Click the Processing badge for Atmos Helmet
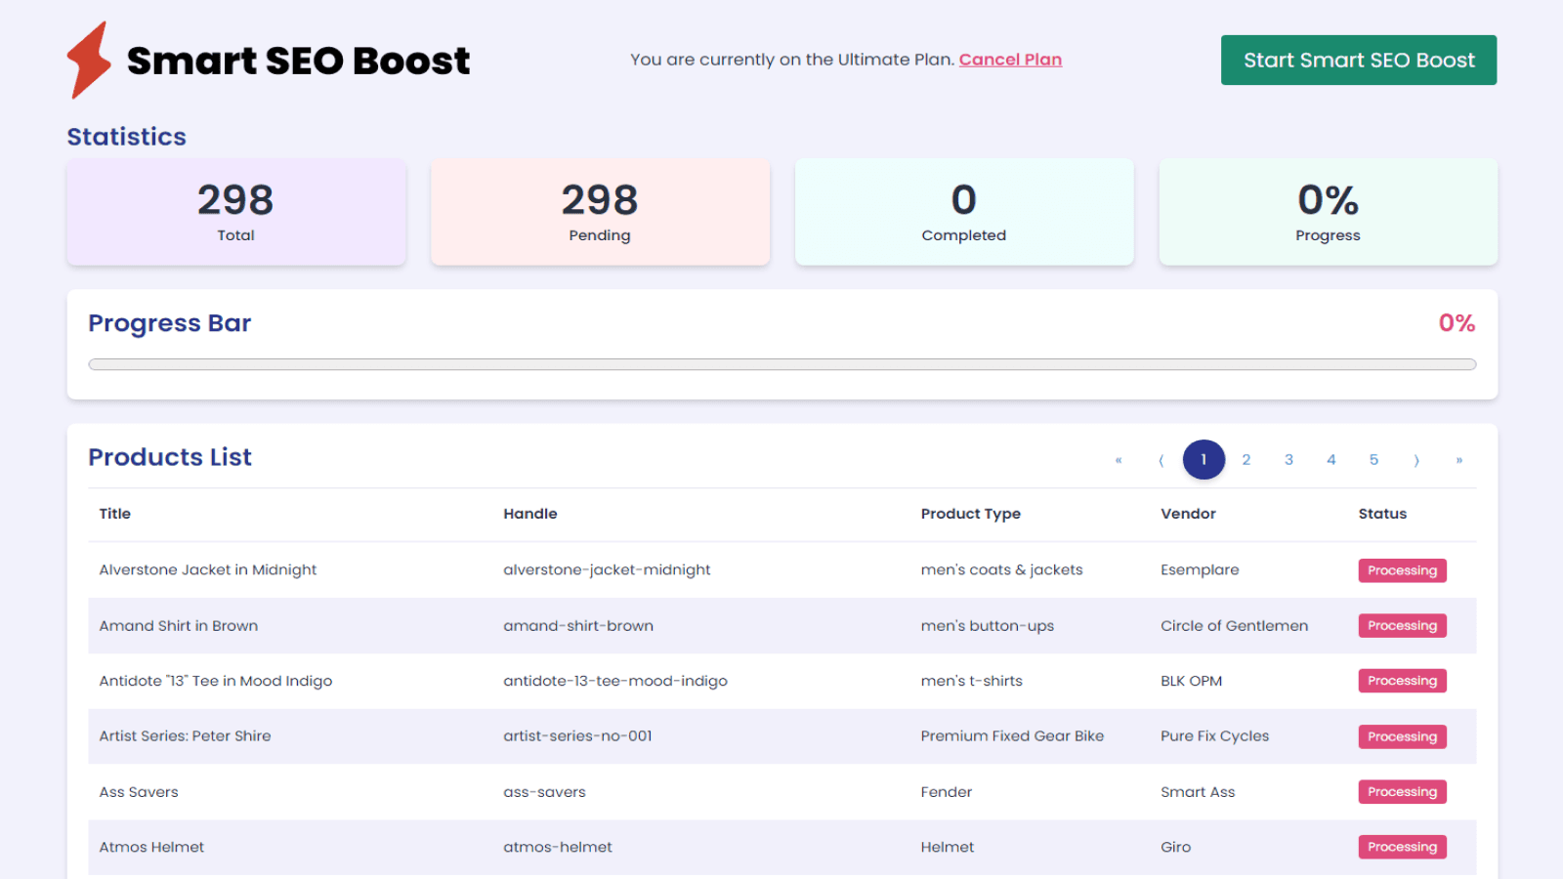The height and width of the screenshot is (879, 1563). click(1402, 847)
